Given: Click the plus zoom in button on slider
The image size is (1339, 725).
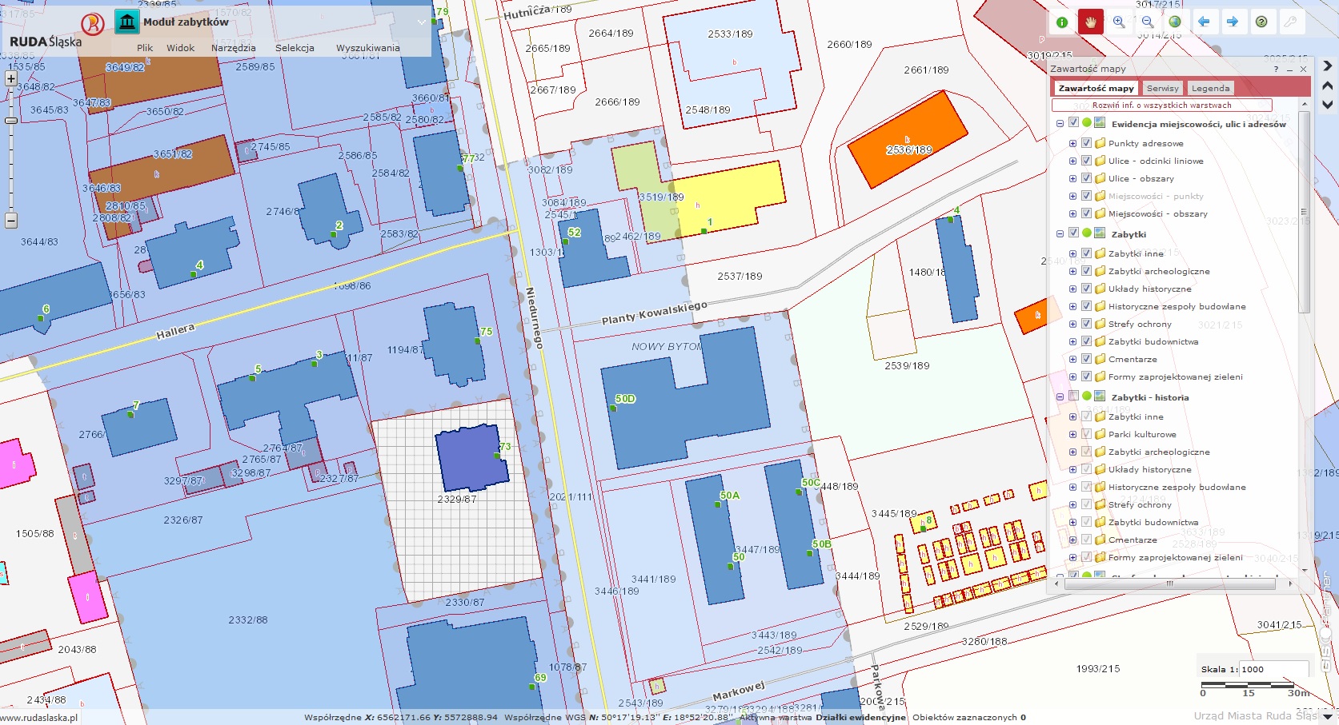Looking at the screenshot, I should pyautogui.click(x=11, y=79).
